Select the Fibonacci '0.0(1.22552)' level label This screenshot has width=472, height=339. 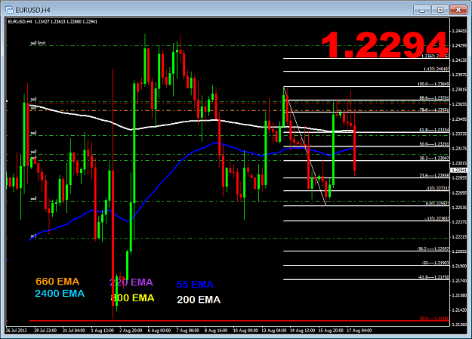click(x=437, y=204)
